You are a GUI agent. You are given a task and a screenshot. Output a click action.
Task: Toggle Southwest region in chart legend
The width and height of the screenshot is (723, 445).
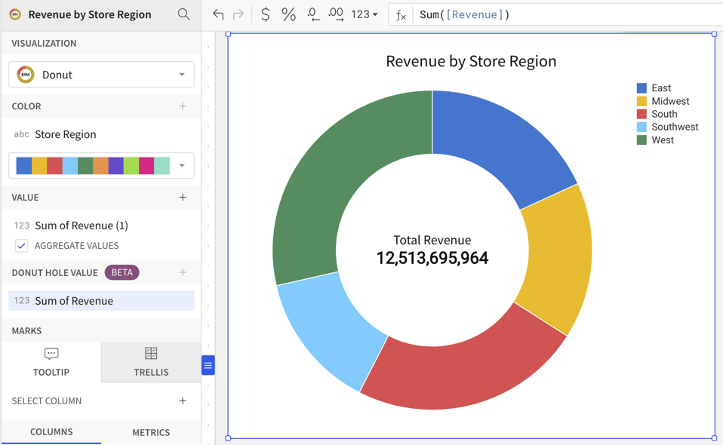point(674,127)
